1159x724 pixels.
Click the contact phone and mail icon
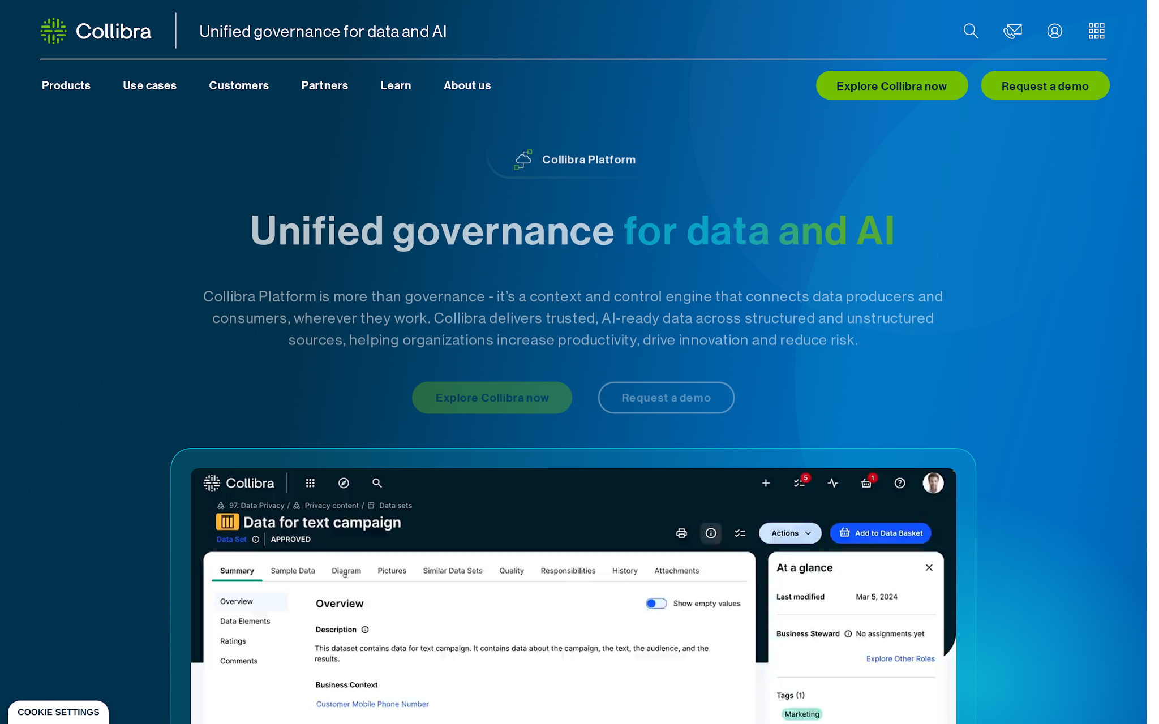(1012, 31)
